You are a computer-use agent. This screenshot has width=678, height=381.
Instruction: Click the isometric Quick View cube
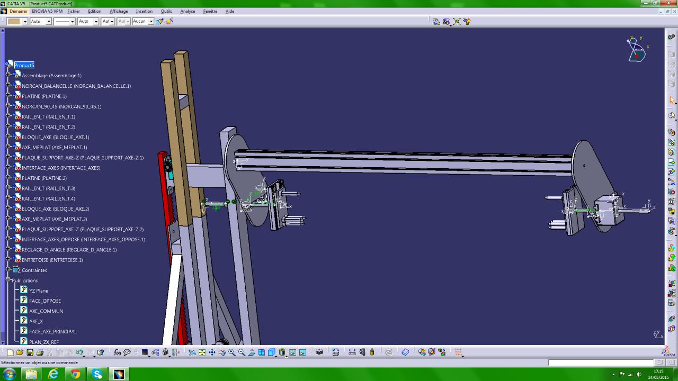coord(272,352)
